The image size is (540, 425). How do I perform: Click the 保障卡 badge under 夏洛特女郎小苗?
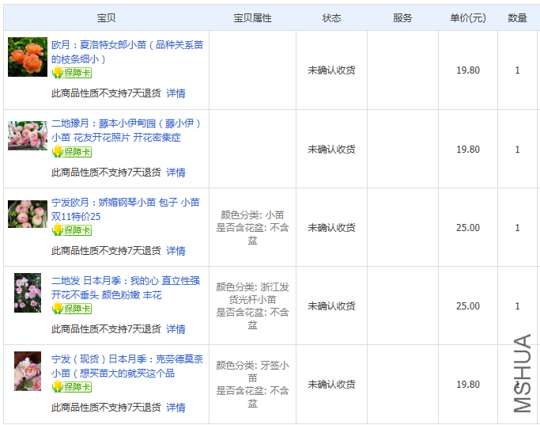pos(72,73)
